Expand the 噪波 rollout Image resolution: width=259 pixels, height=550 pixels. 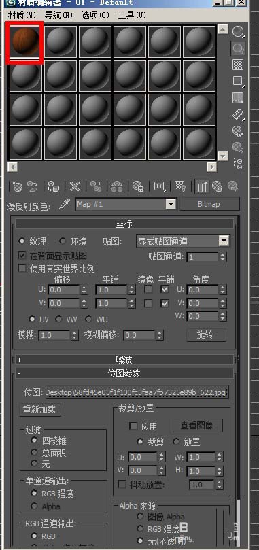[x=124, y=360]
